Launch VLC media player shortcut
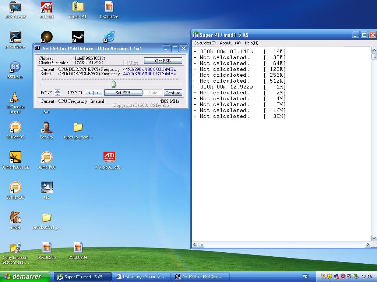 [x=15, y=103]
